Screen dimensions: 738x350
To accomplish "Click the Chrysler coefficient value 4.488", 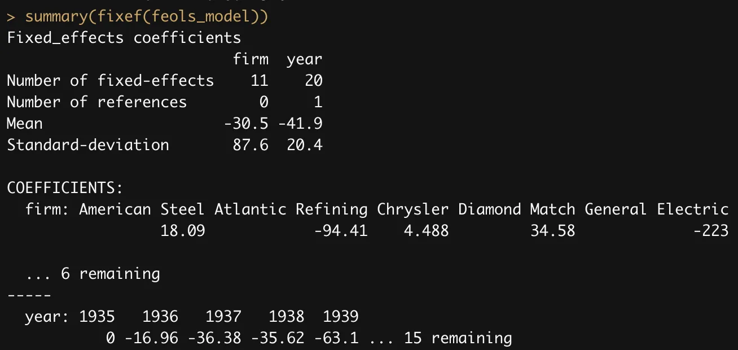I will 426,231.
